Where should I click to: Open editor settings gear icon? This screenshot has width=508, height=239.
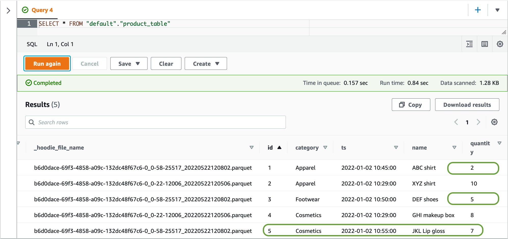tap(500, 44)
